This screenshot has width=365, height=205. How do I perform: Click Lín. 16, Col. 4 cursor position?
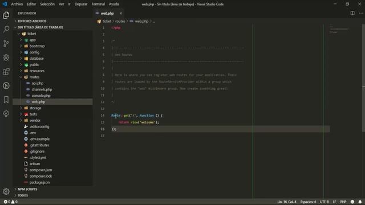[287, 202]
